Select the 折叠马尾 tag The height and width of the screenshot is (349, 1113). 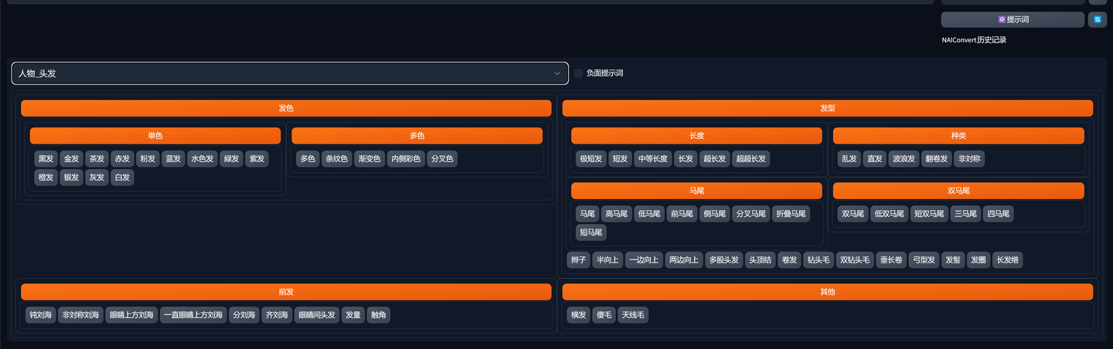pos(791,214)
